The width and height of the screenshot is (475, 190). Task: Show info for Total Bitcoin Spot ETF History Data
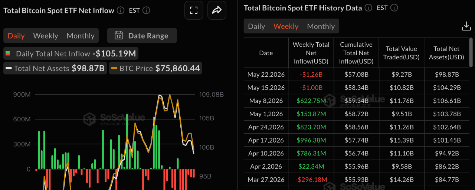368,7
